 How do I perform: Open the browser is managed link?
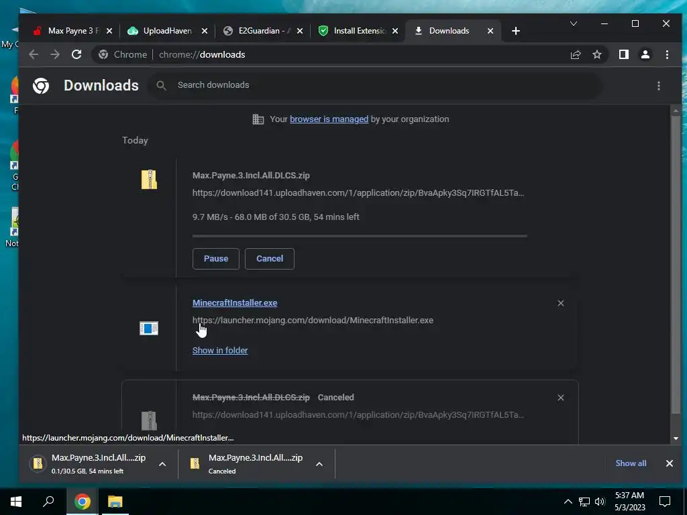[x=329, y=119]
